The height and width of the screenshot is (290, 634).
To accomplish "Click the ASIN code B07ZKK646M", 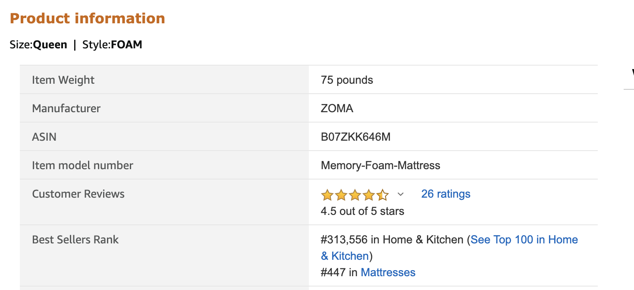I will tap(355, 137).
